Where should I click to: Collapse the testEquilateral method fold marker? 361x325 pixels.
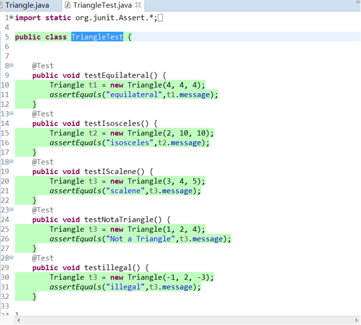tap(11, 66)
